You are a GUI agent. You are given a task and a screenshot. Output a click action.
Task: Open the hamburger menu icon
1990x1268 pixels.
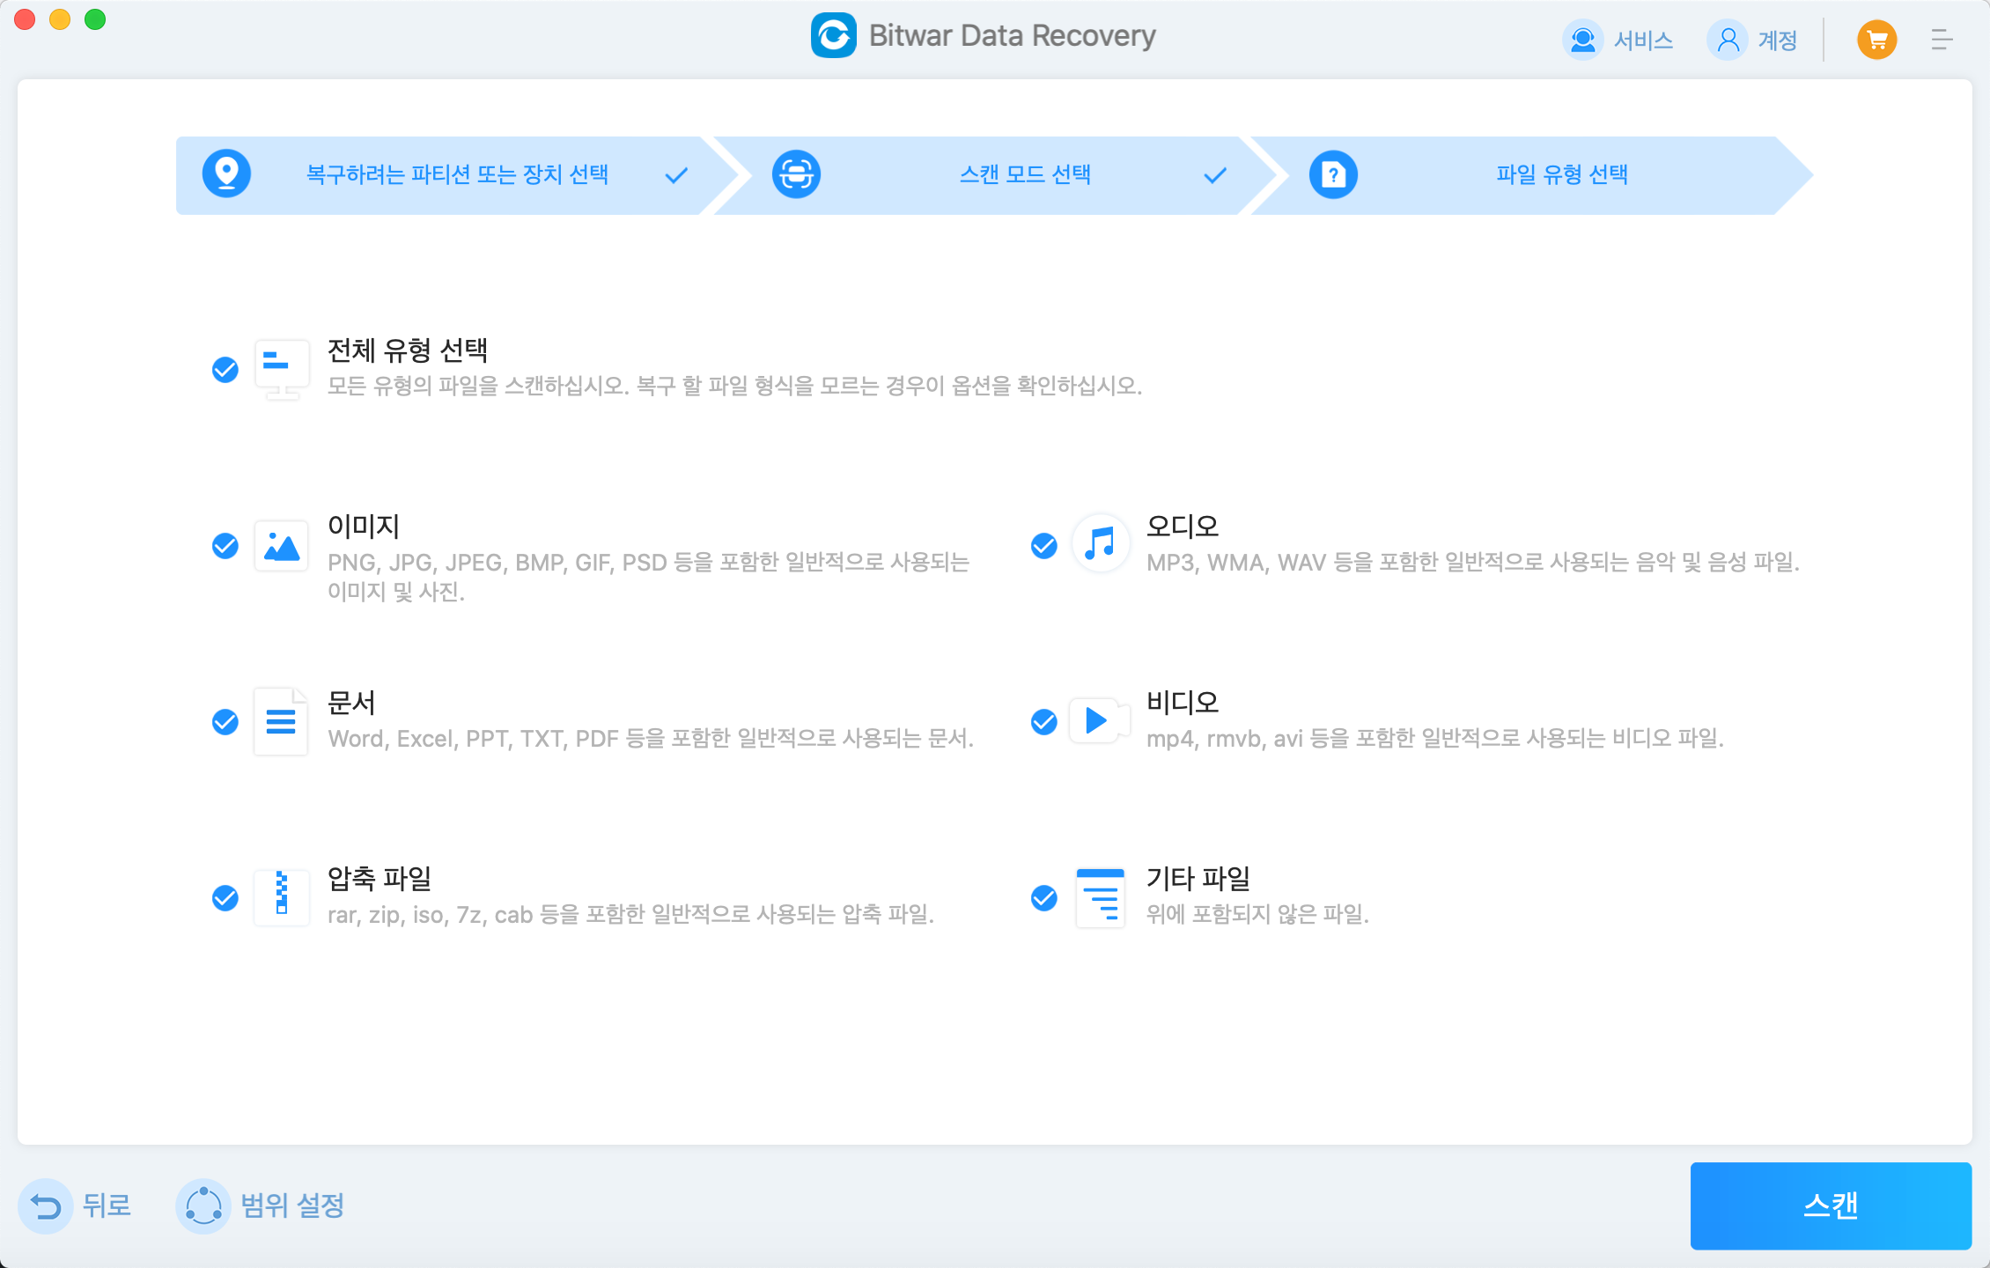(1942, 40)
